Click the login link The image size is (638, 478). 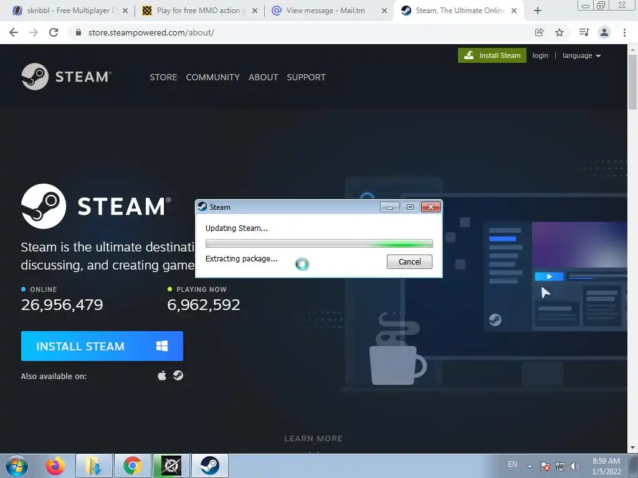[x=540, y=55]
